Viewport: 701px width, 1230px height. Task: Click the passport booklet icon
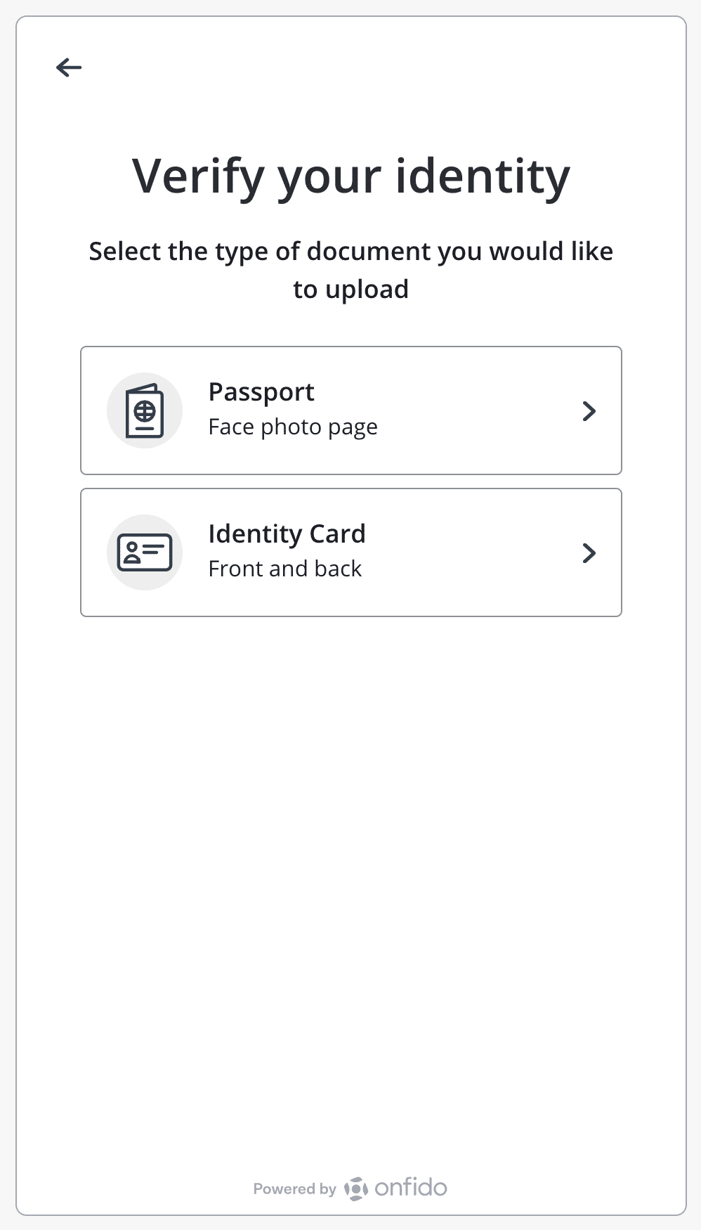(x=145, y=410)
